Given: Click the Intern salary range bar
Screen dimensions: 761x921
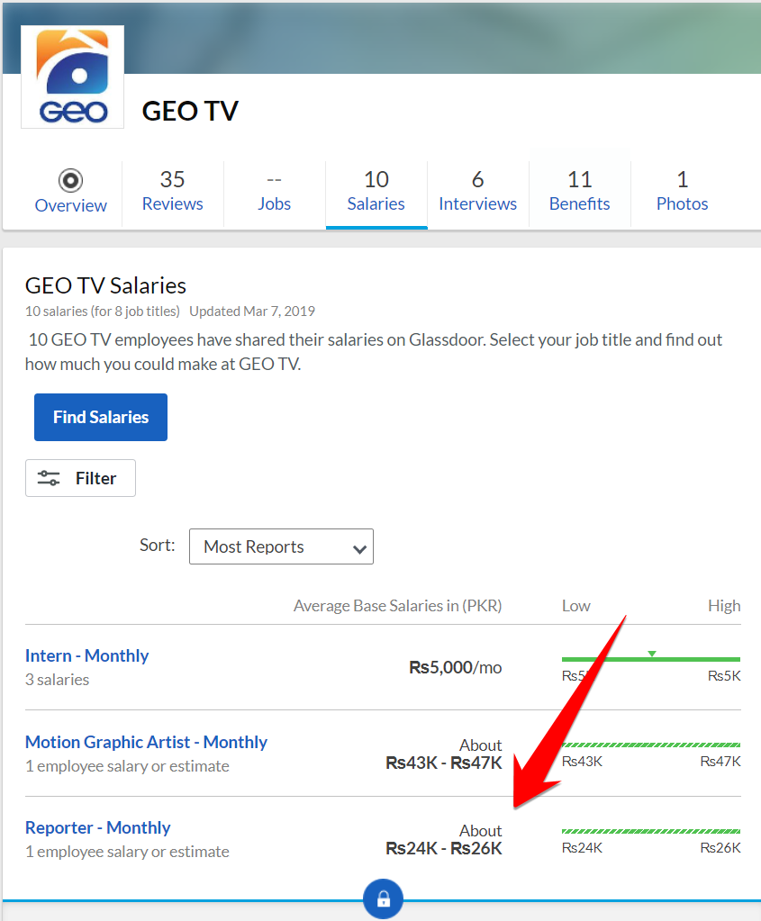Looking at the screenshot, I should point(650,660).
